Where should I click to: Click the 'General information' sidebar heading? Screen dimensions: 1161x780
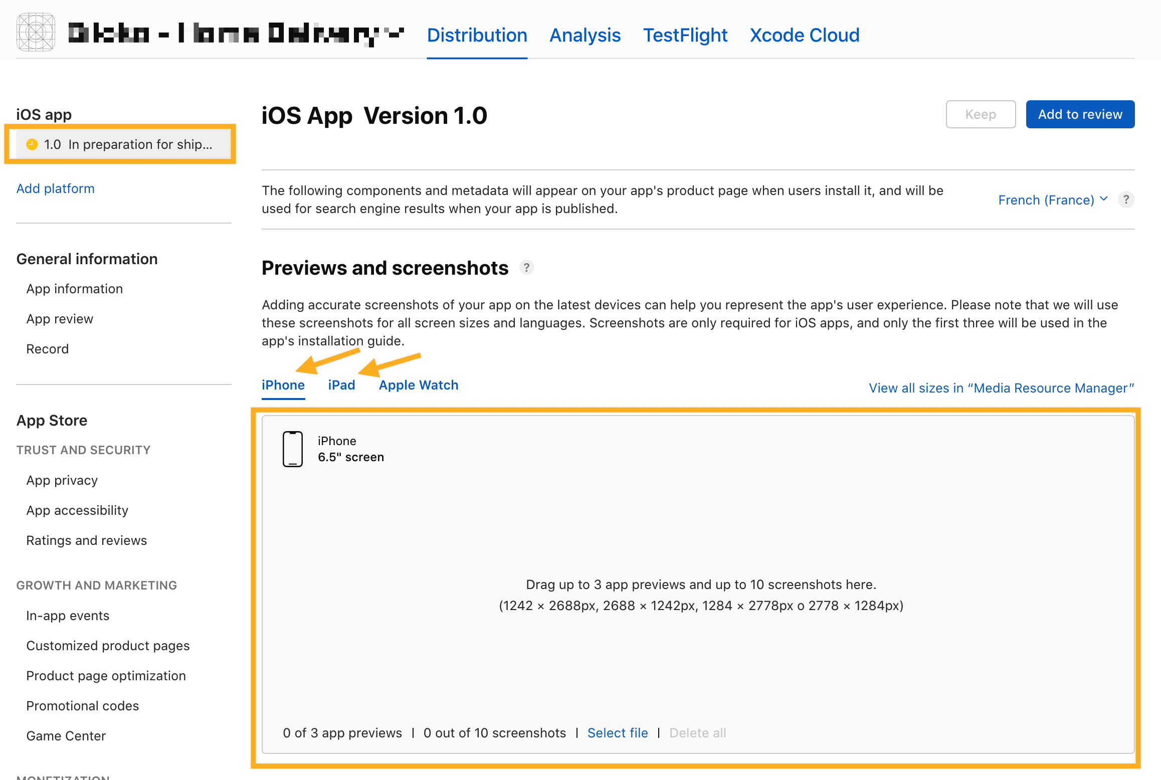[87, 259]
